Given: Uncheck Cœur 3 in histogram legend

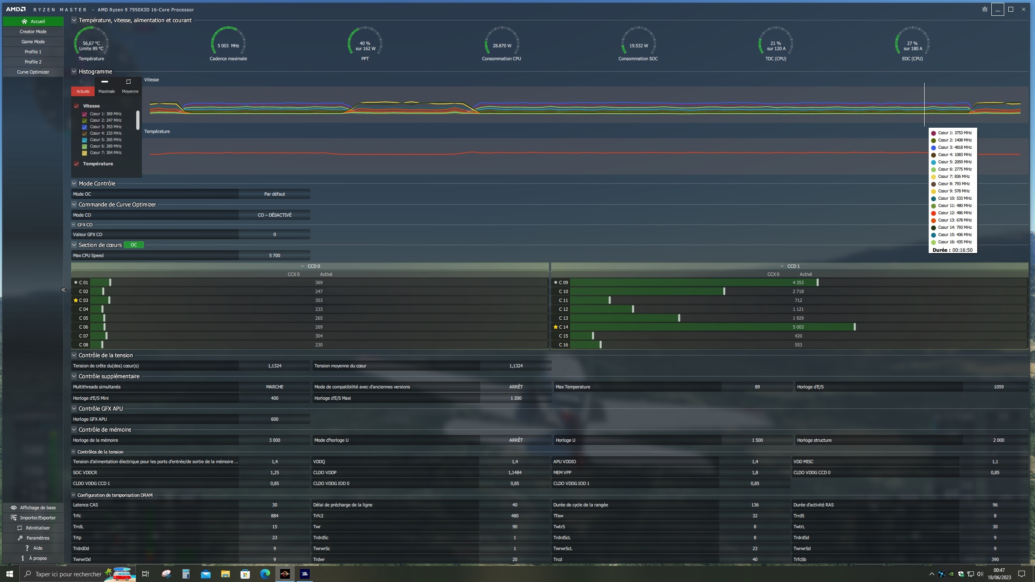Looking at the screenshot, I should point(84,127).
